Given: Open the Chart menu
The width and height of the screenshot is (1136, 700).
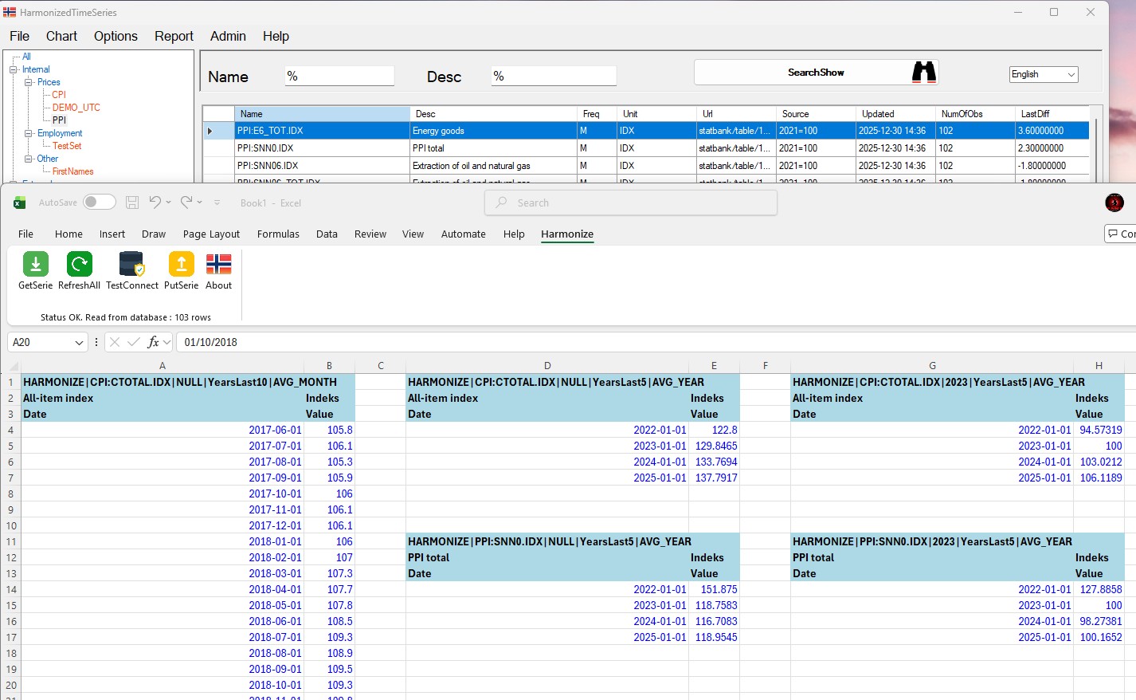Looking at the screenshot, I should coord(61,36).
